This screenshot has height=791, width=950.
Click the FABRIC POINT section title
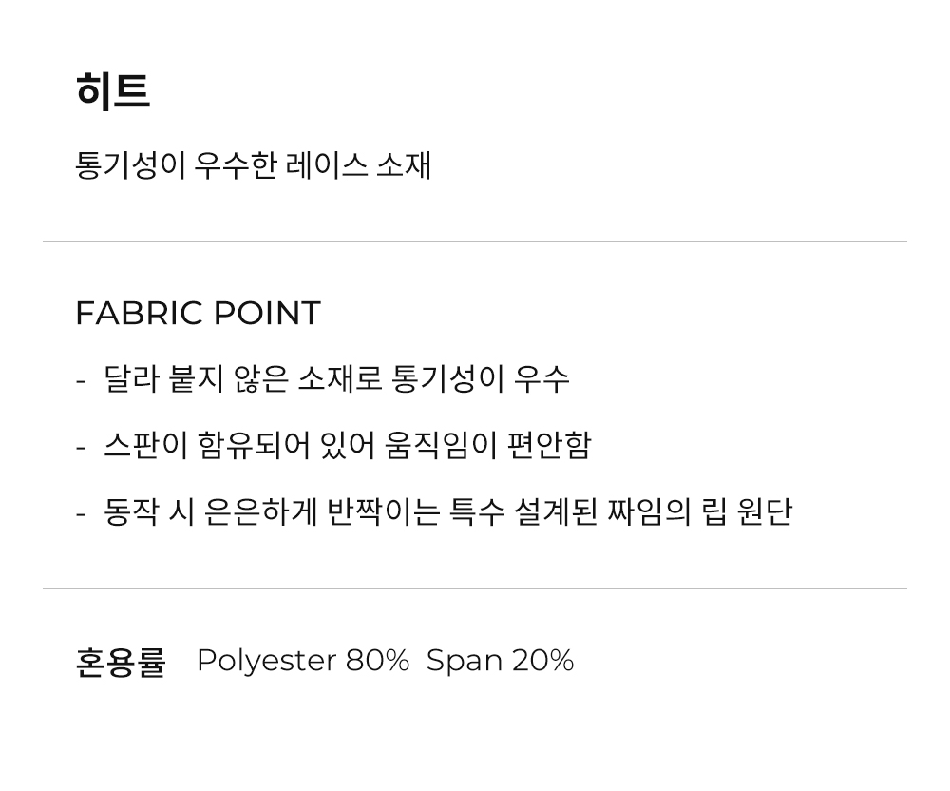click(199, 314)
